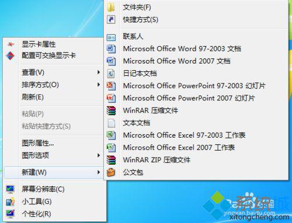Click the blank page icon beside 文本文档
Image resolution: width=292 pixels, height=223 pixels.
pos(111,123)
